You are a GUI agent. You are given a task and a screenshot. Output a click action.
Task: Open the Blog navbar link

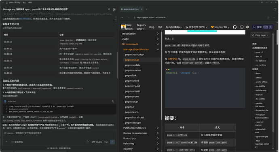coord(152,27)
